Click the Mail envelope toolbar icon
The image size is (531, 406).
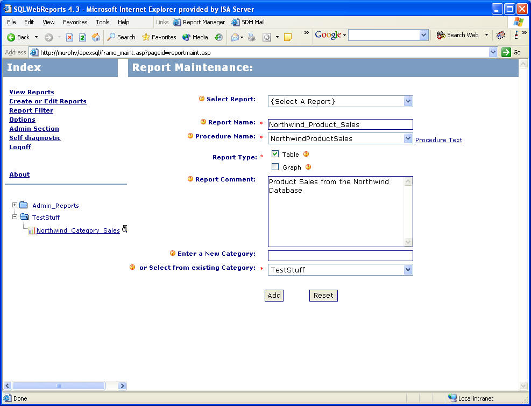pos(235,37)
